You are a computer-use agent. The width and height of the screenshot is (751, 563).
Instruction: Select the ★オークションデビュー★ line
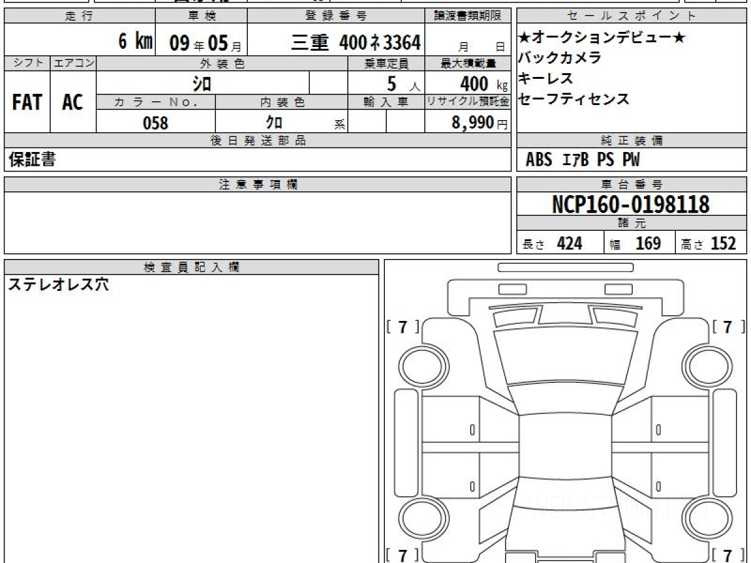click(x=602, y=38)
